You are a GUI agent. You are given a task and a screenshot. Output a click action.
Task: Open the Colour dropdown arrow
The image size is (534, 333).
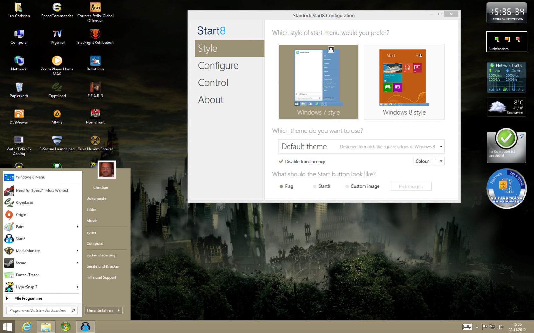click(x=441, y=161)
